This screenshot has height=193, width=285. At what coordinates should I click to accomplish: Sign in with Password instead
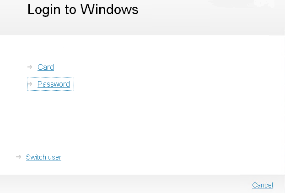54,84
